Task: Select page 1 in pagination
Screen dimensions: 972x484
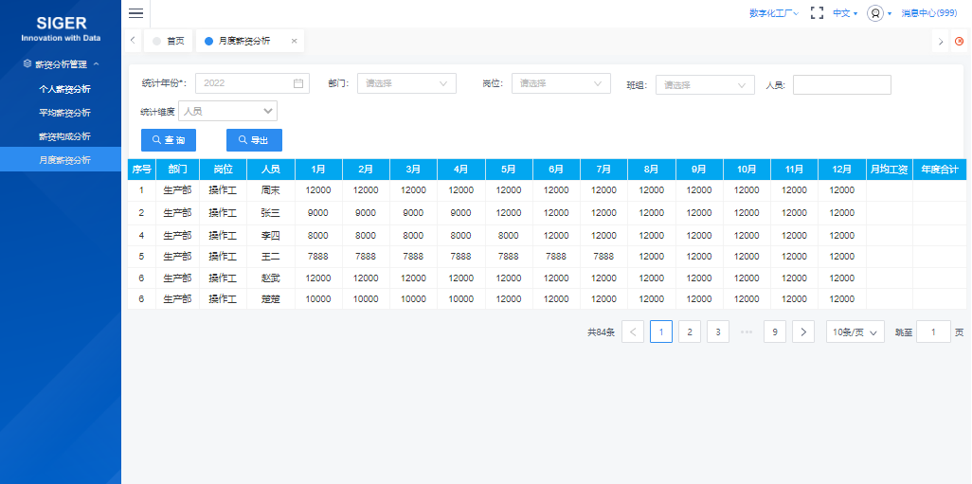Action: click(661, 332)
